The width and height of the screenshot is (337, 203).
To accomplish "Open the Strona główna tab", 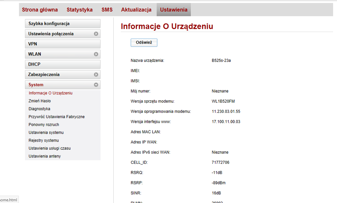I will (40, 10).
